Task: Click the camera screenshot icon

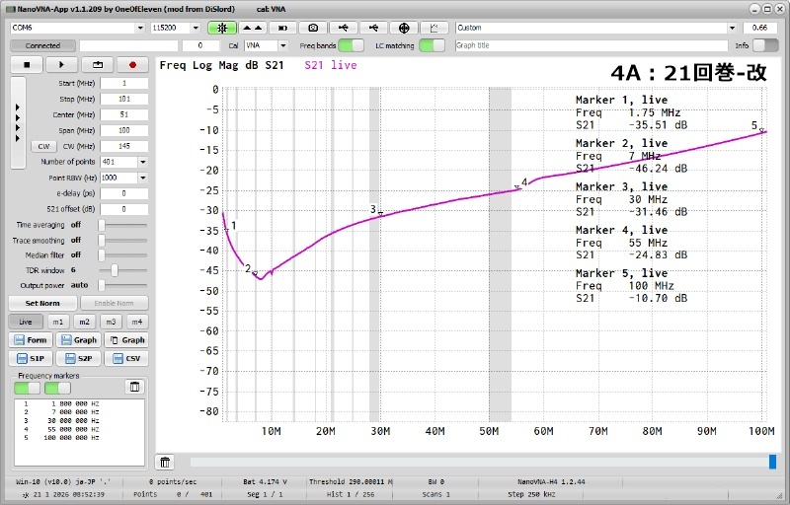Action: tap(313, 28)
